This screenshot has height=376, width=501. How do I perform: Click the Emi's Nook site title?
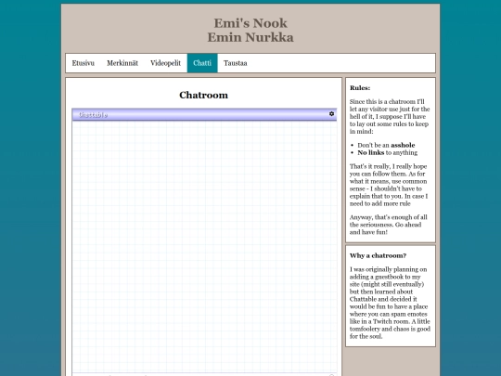(x=250, y=23)
